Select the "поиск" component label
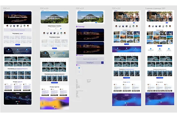The width and height of the screenshot is (177, 118). pos(81,55)
